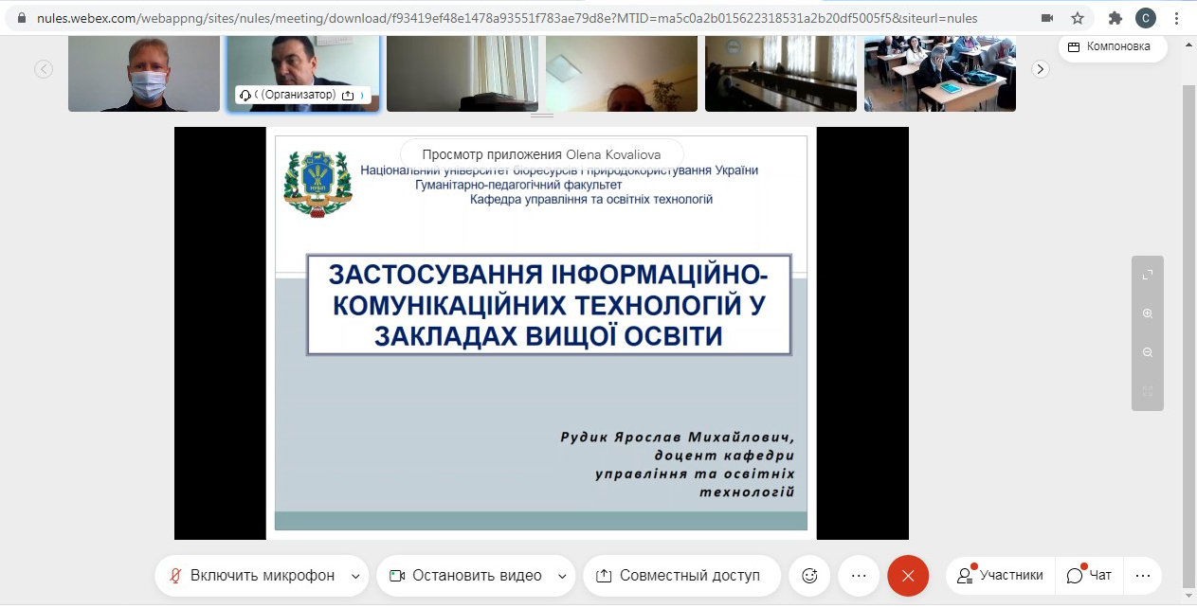Select the conference room video thumbnail
The width and height of the screenshot is (1197, 608).
tap(781, 74)
